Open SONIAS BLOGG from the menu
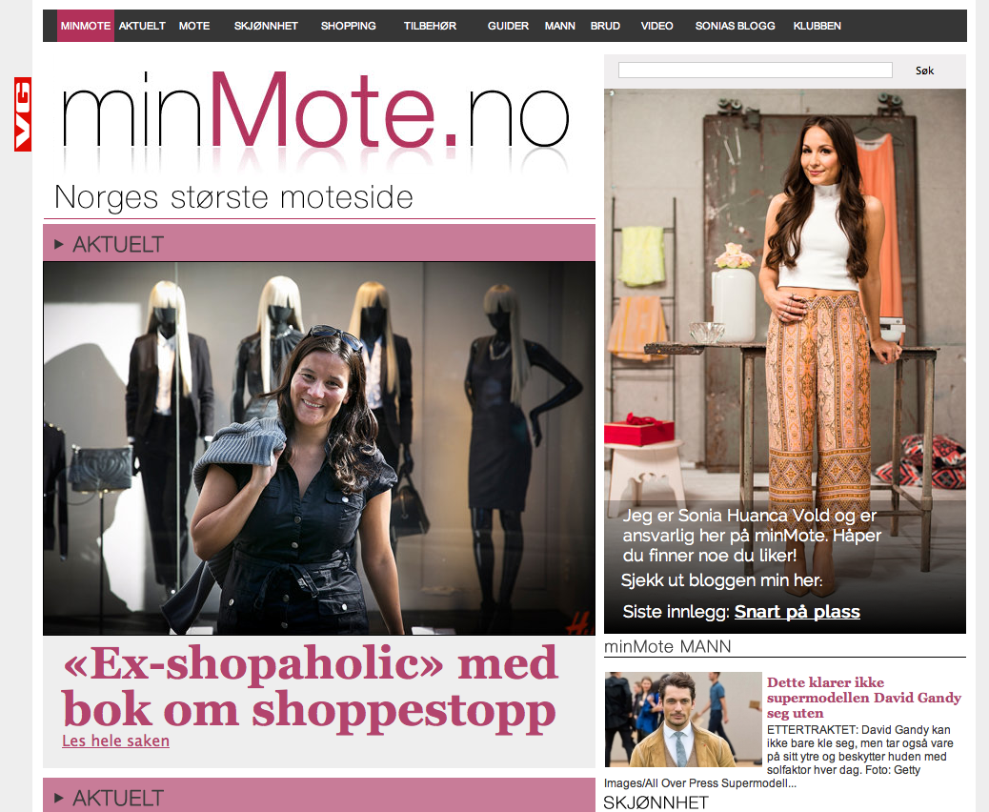The width and height of the screenshot is (989, 812). [x=735, y=26]
